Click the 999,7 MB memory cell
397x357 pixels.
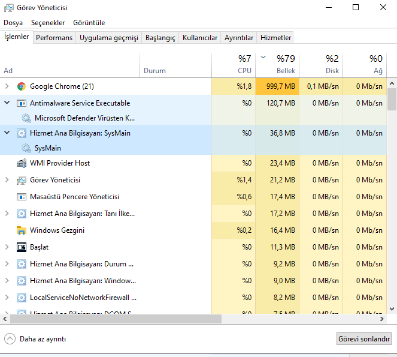click(277, 86)
